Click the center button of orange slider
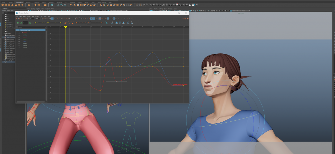Viewport: 335px width, 154px height. point(89,23)
